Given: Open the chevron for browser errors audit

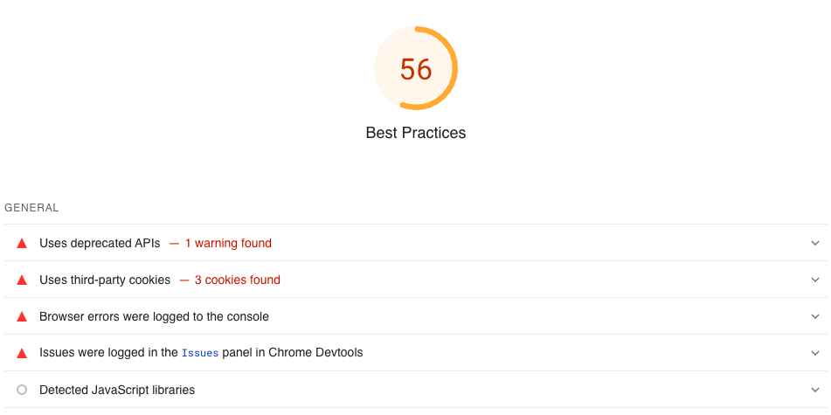Looking at the screenshot, I should tap(815, 317).
